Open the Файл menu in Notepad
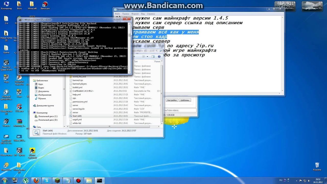The width and height of the screenshot is (327, 184). point(117,14)
